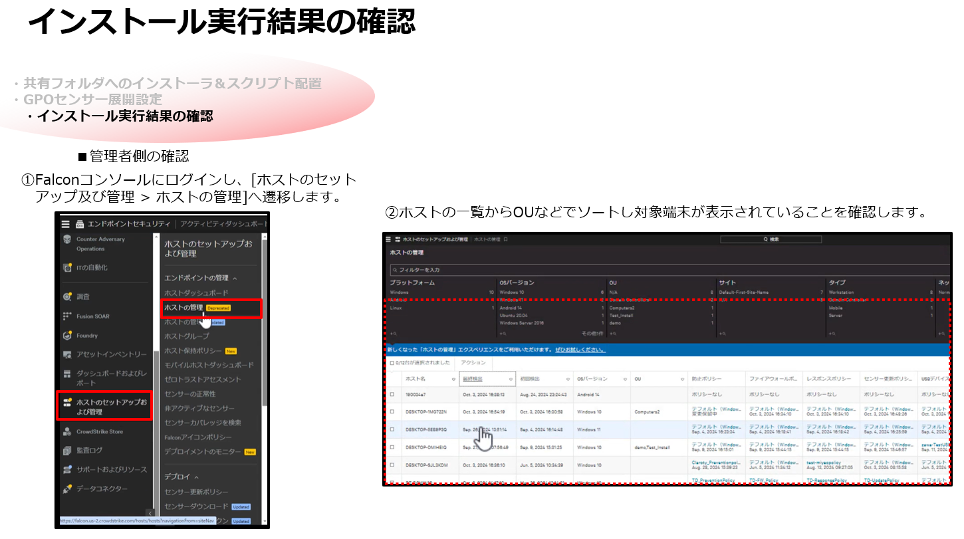Image resolution: width=964 pixels, height=539 pixels.
Task: Check the row checkbox for DESKTOP-SEB9P3Q
Action: pyautogui.click(x=392, y=430)
